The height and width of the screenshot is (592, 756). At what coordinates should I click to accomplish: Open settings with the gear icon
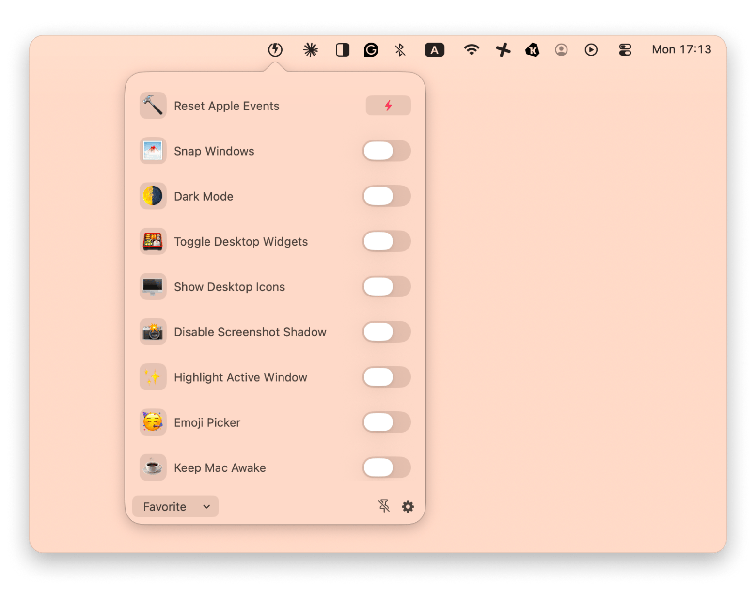click(408, 506)
